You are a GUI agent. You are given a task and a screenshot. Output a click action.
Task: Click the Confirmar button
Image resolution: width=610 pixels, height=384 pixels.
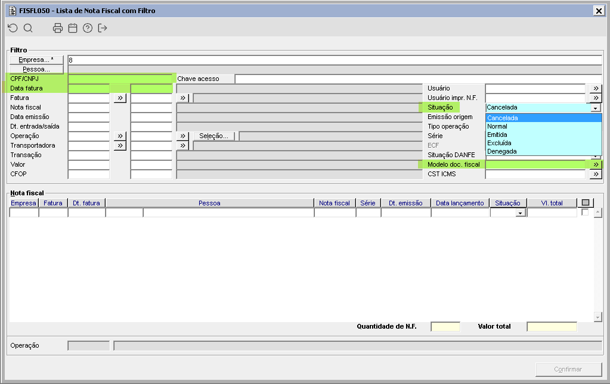[x=568, y=369]
